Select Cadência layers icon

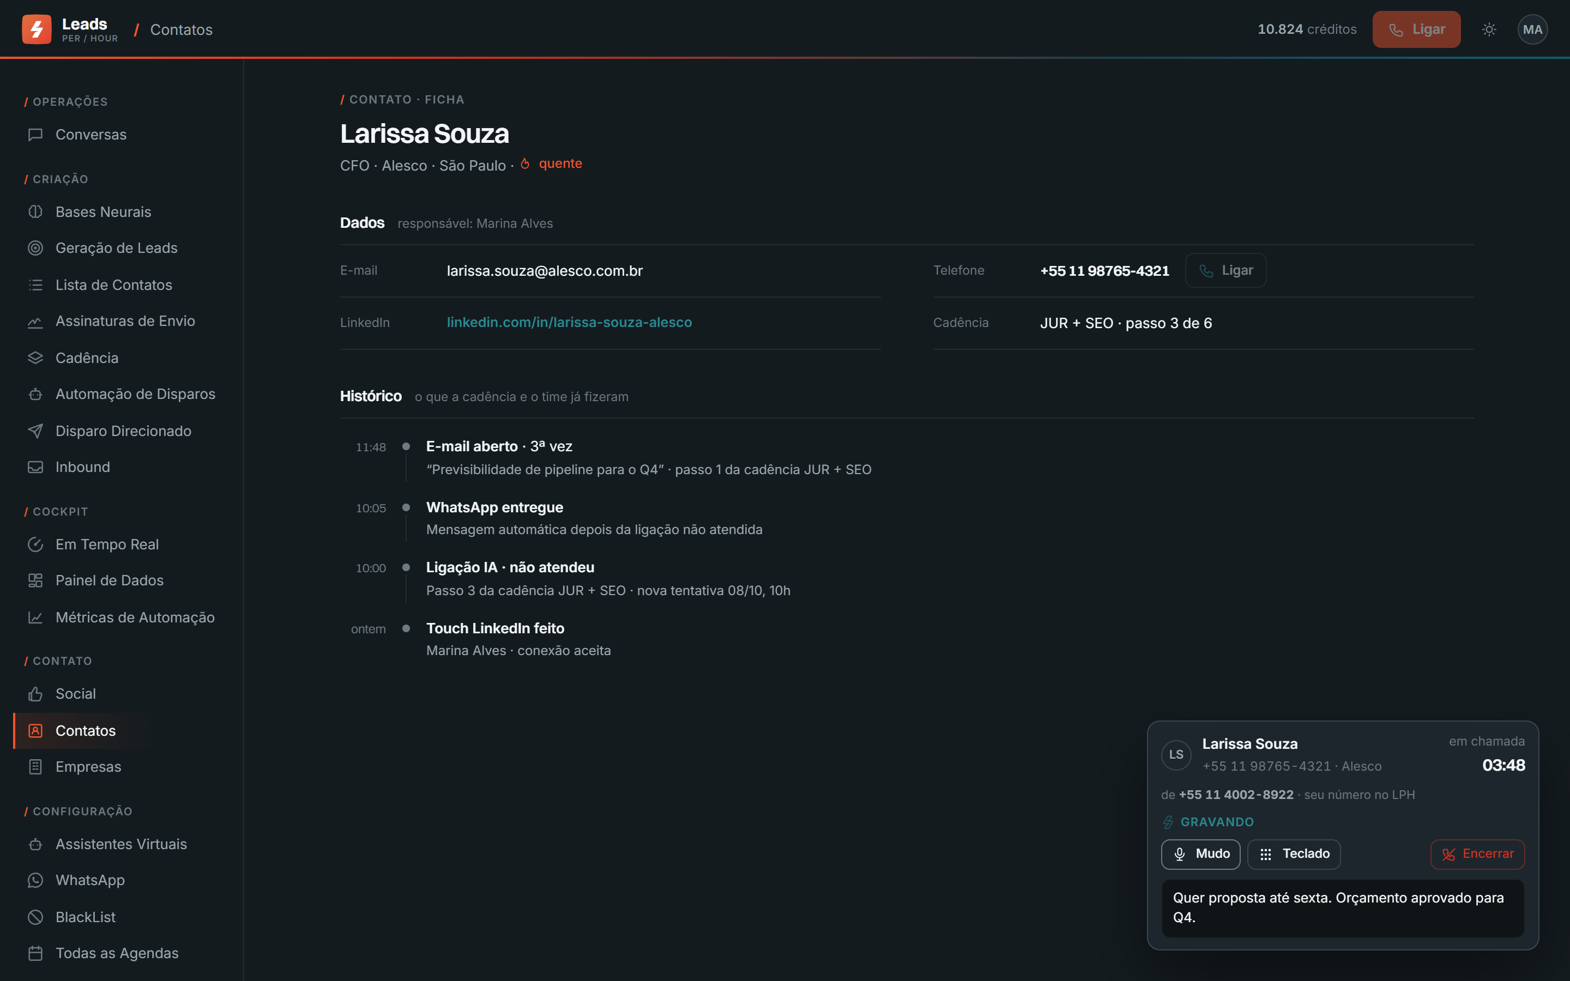click(x=35, y=358)
